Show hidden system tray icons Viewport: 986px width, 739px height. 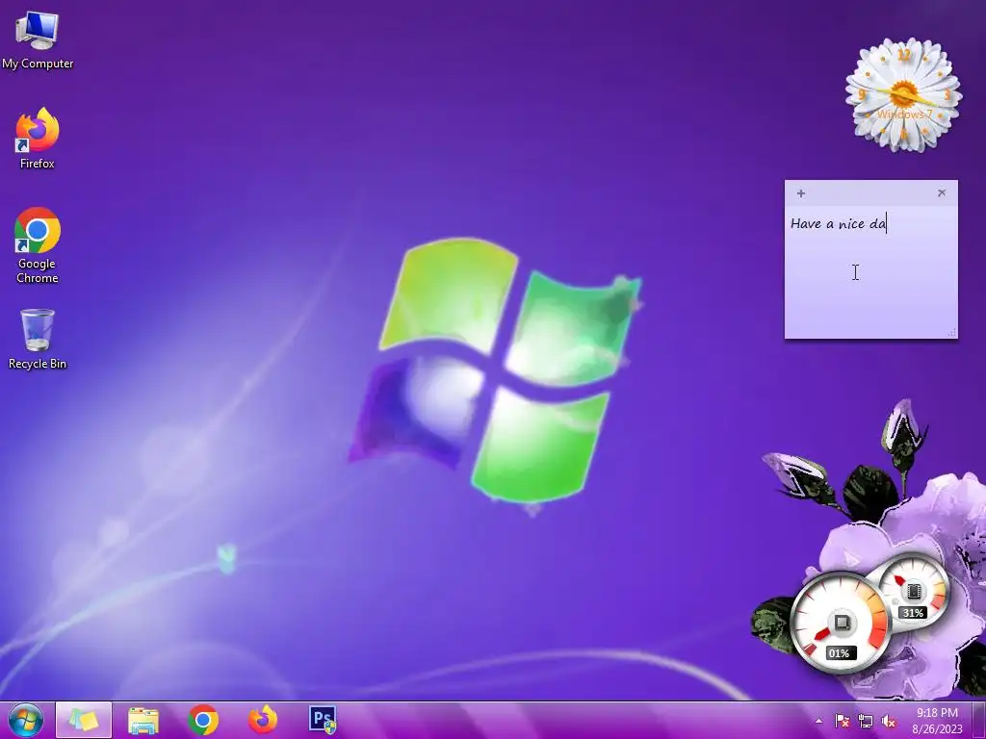tap(818, 721)
